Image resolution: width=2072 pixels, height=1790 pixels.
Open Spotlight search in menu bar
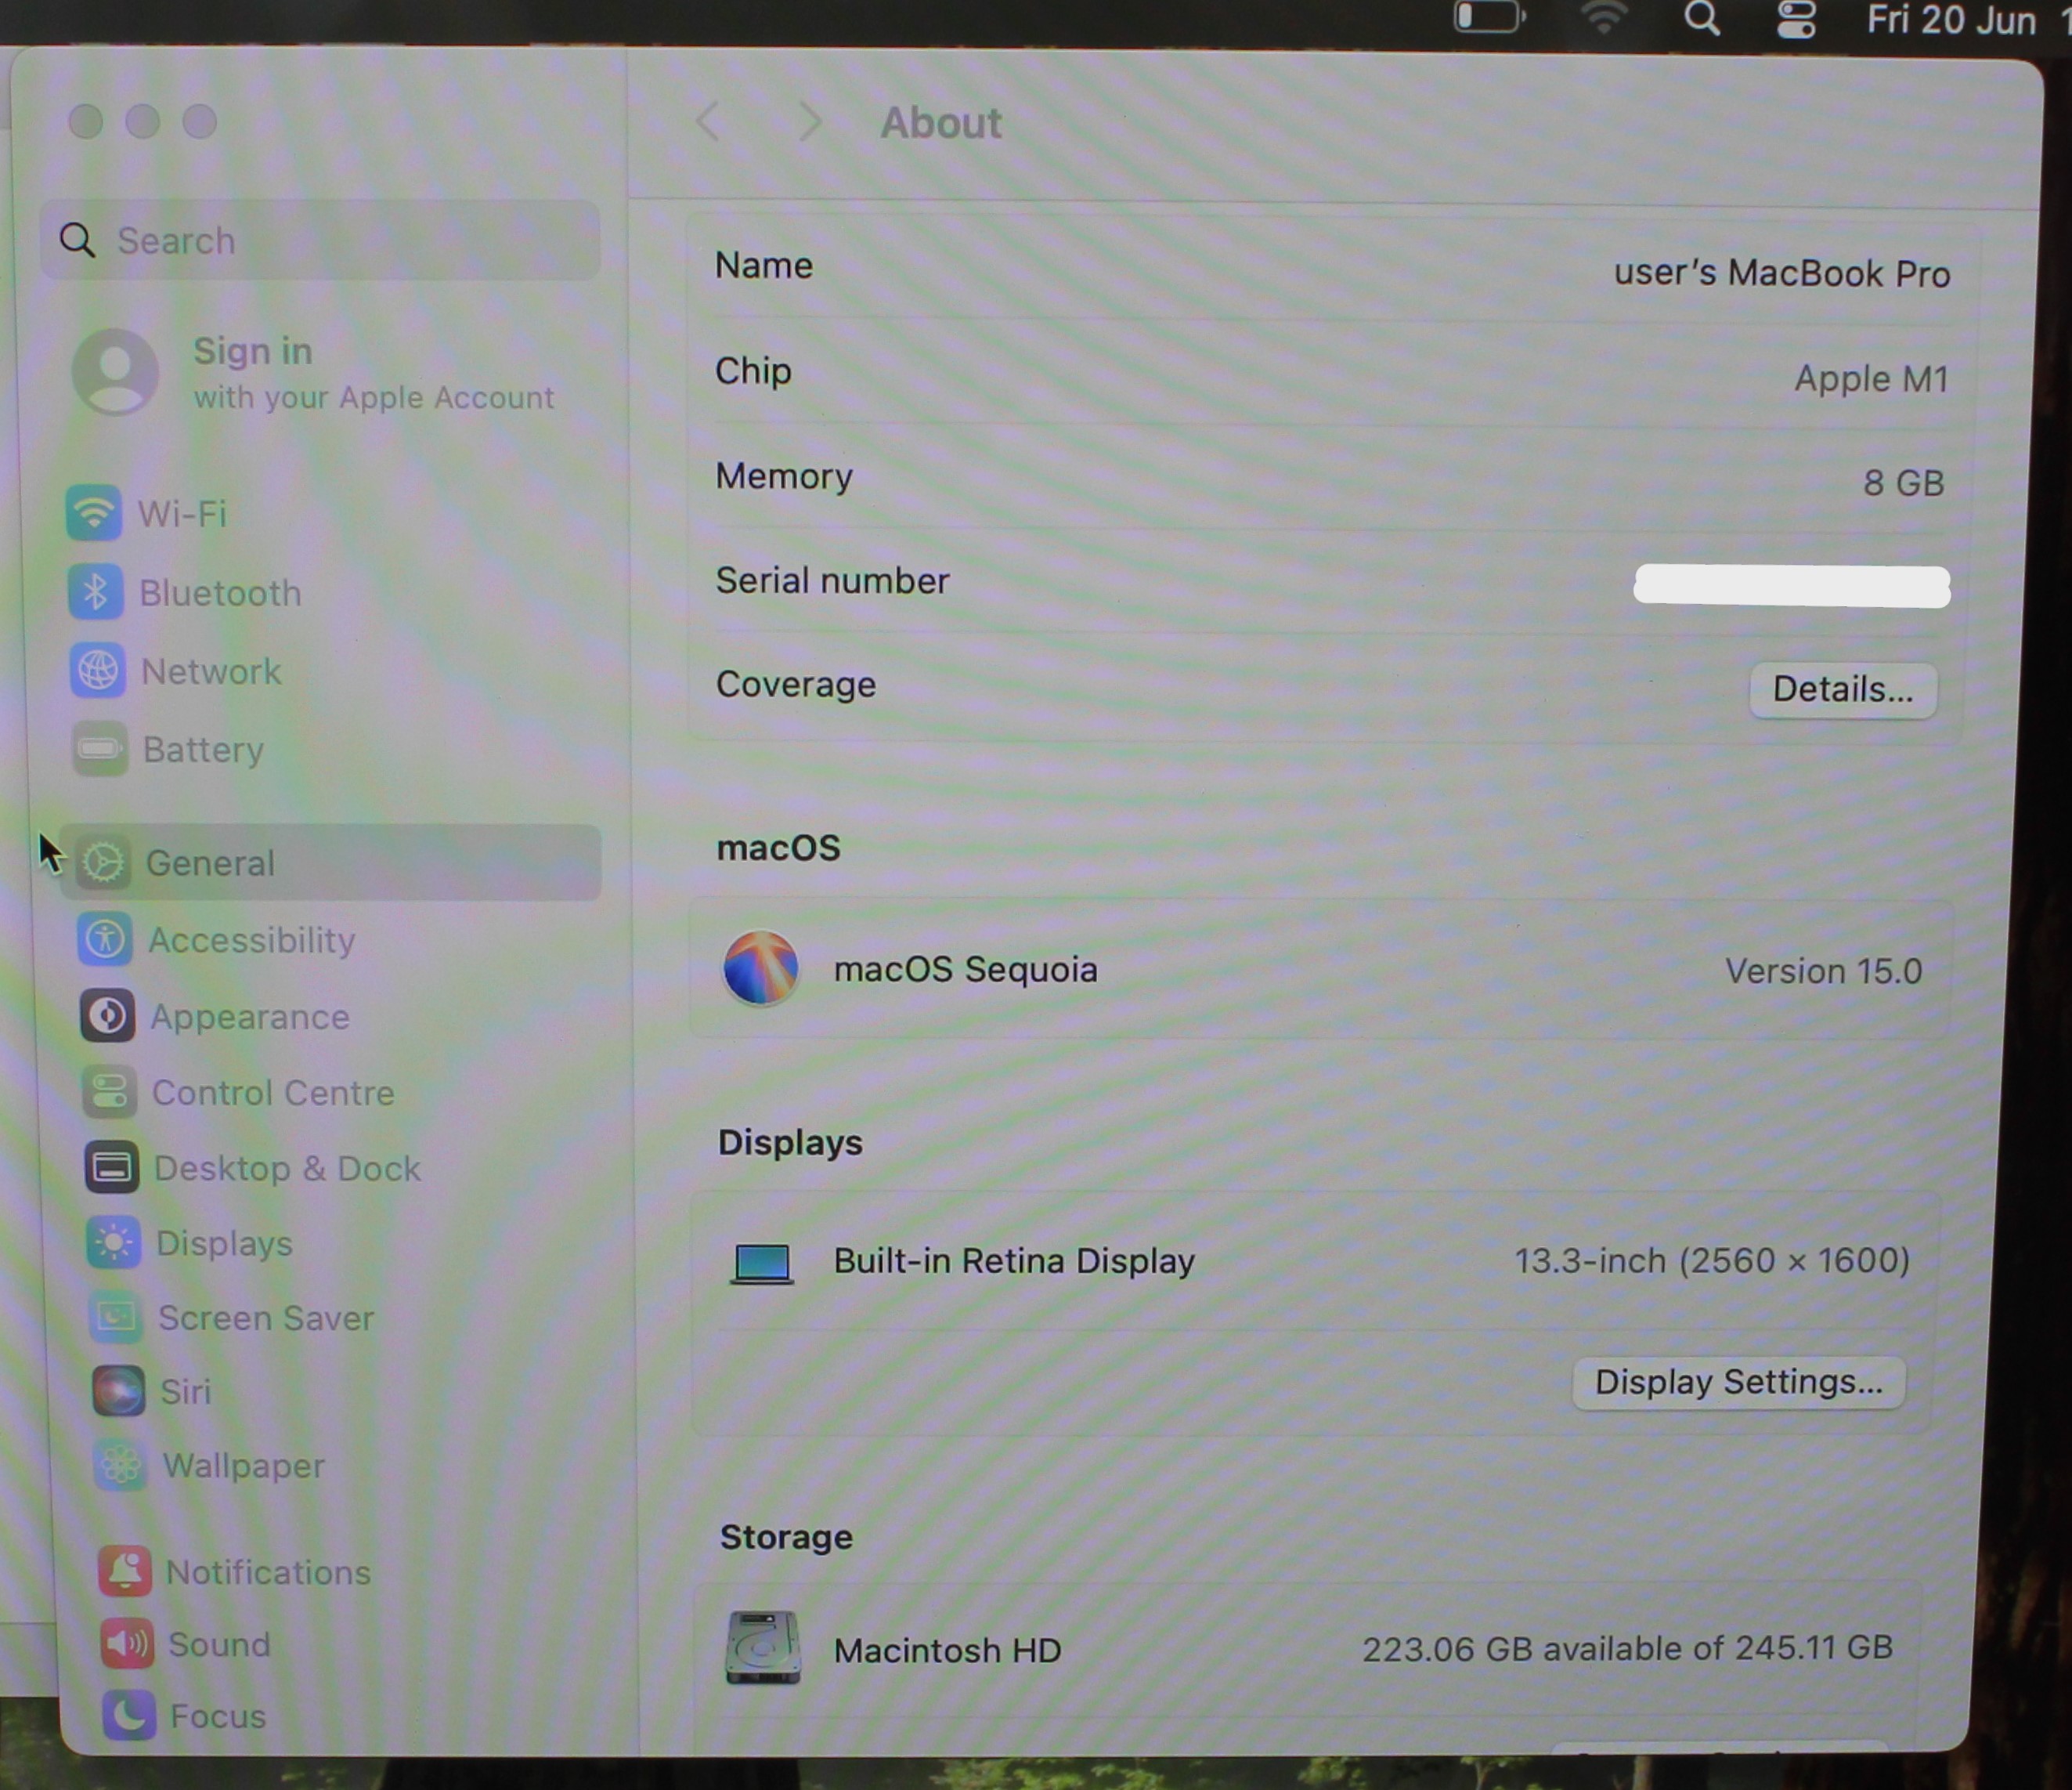pos(1702,18)
